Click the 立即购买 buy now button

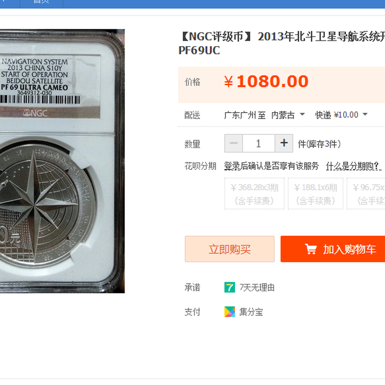click(230, 249)
